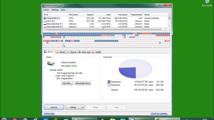
Task: Click the '168.9 GB (76%)' free space cell
Action: pyautogui.click(x=121, y=18)
